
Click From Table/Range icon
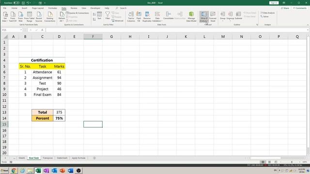tap(29, 16)
